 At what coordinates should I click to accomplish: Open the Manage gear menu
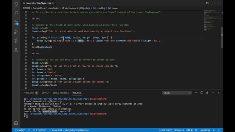point(16,123)
